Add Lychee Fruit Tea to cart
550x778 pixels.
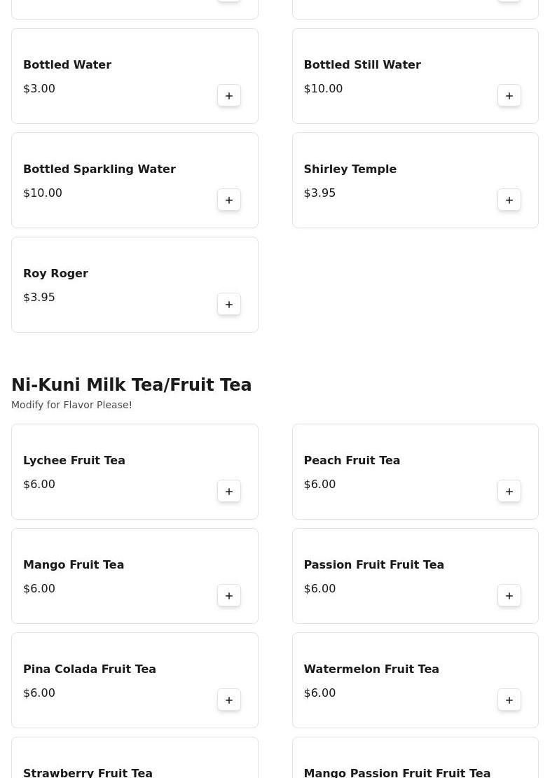229,492
